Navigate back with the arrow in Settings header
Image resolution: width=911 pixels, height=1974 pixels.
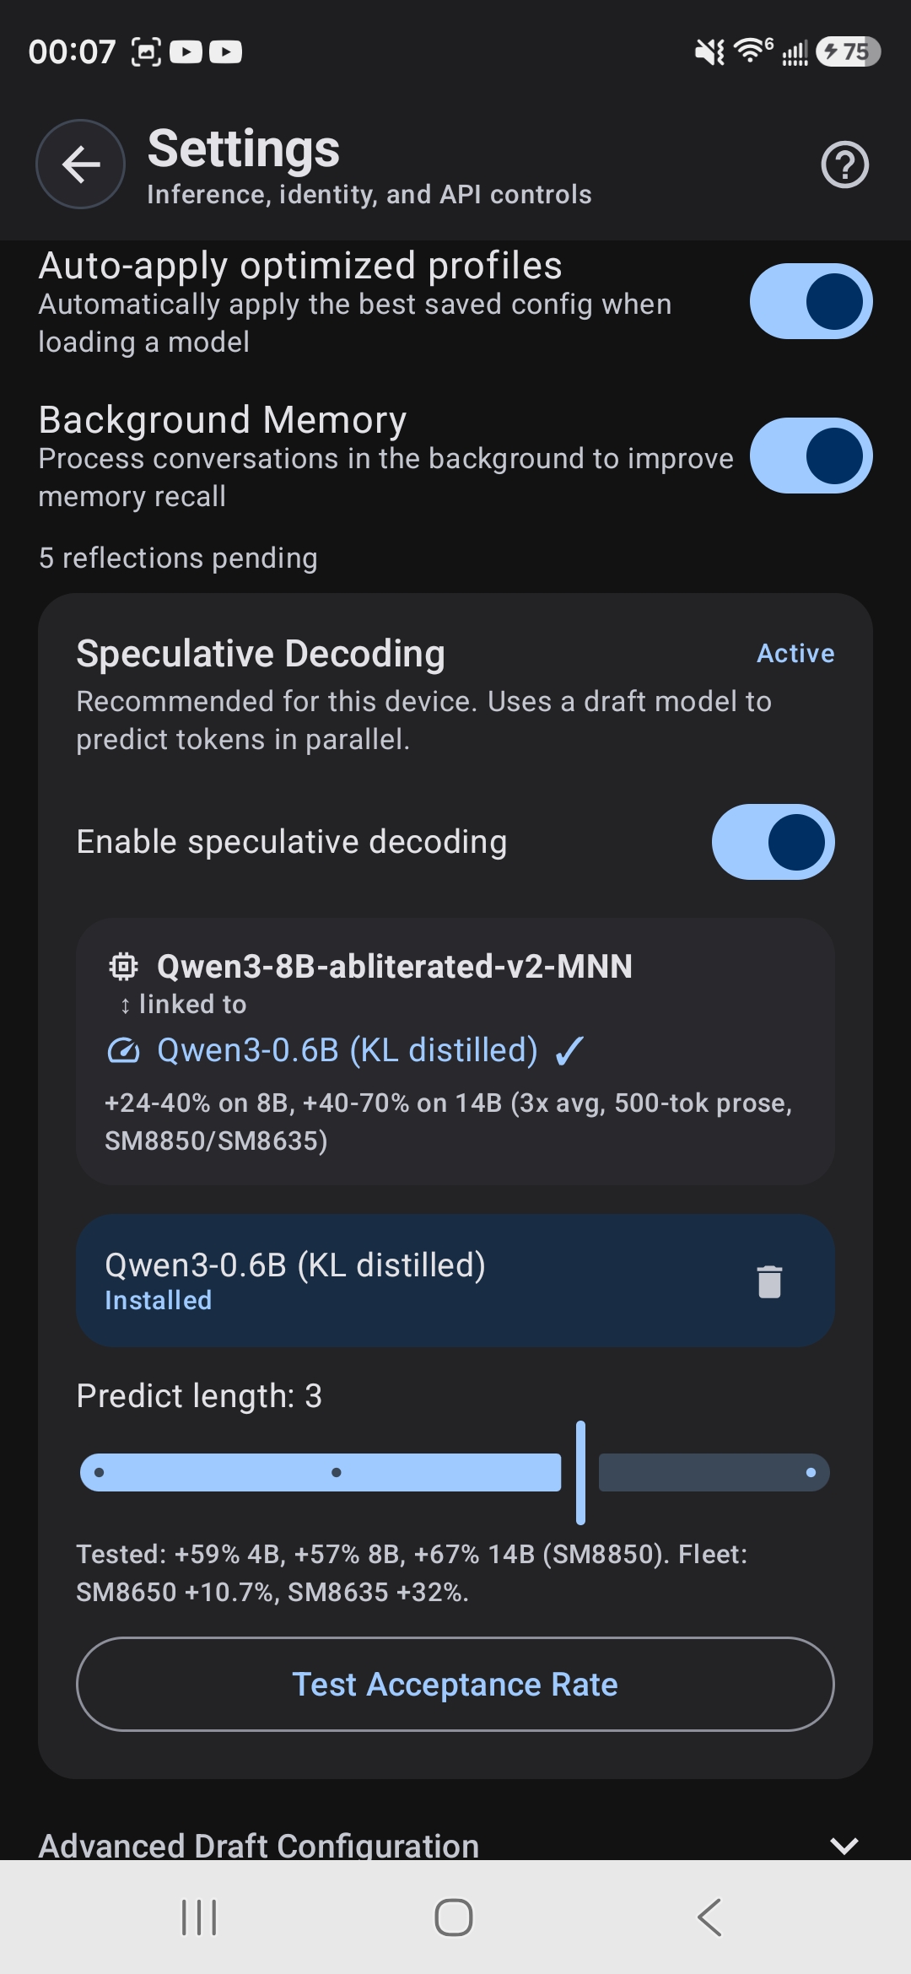tap(79, 164)
